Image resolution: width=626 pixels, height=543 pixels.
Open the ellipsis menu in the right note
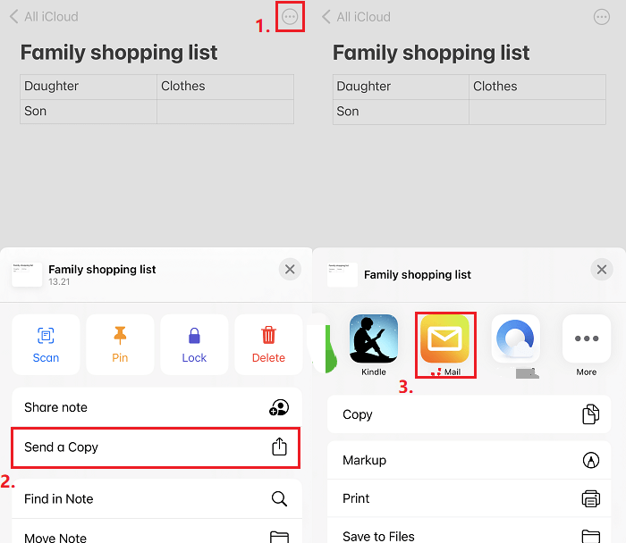[602, 17]
